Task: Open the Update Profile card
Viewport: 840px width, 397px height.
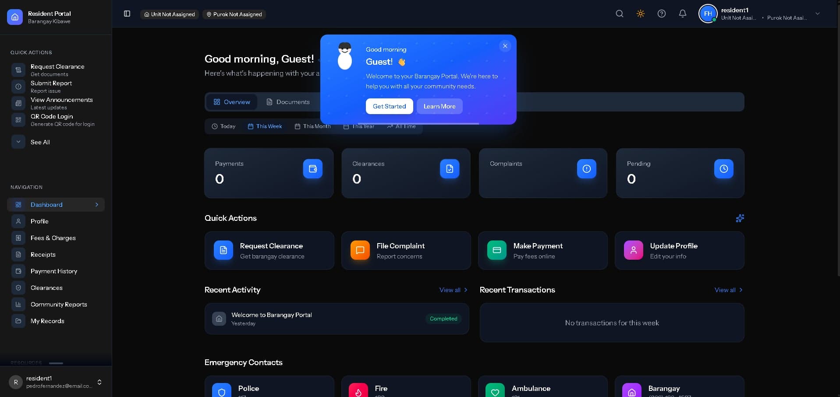Action: click(x=680, y=251)
